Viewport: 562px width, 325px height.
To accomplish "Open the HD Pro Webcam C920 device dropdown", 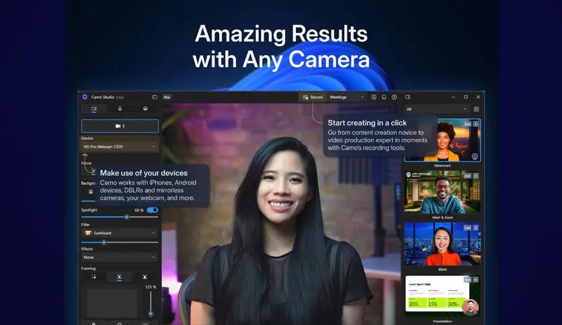I will pos(120,146).
